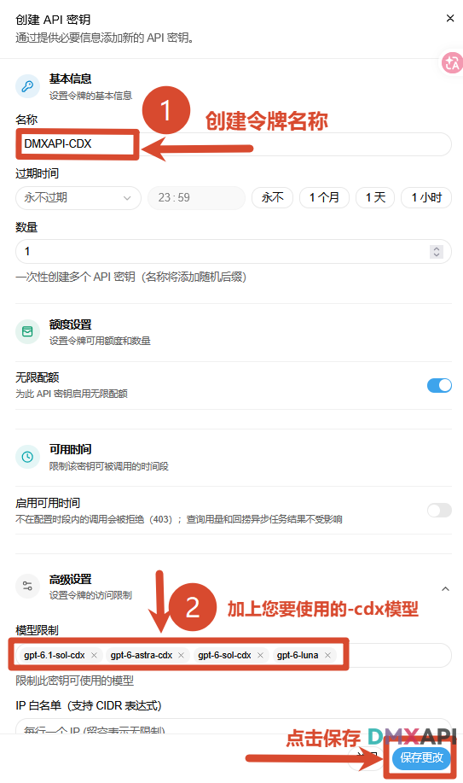Click the green card icon beside 额度设置
Viewport: 463px width, 783px height.
click(27, 331)
